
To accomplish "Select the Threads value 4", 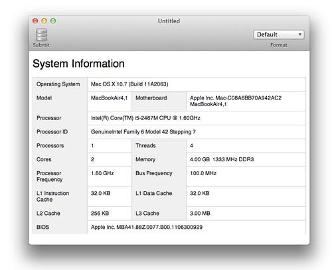I will (x=191, y=146).
